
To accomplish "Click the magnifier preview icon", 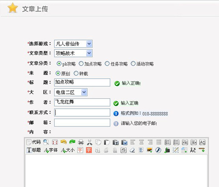I will point(46,142).
